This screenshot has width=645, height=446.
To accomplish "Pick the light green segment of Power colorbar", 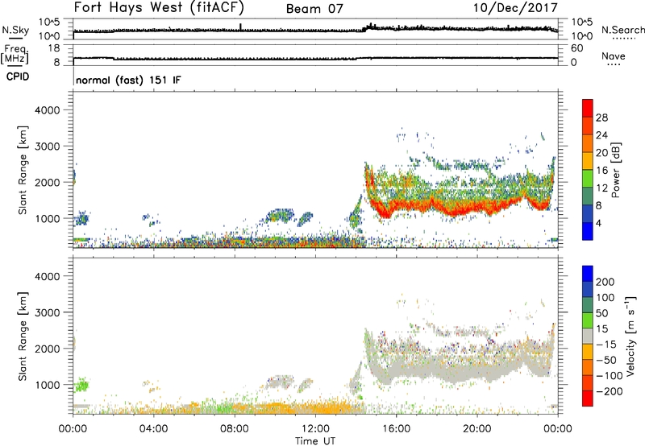I will pyautogui.click(x=588, y=179).
